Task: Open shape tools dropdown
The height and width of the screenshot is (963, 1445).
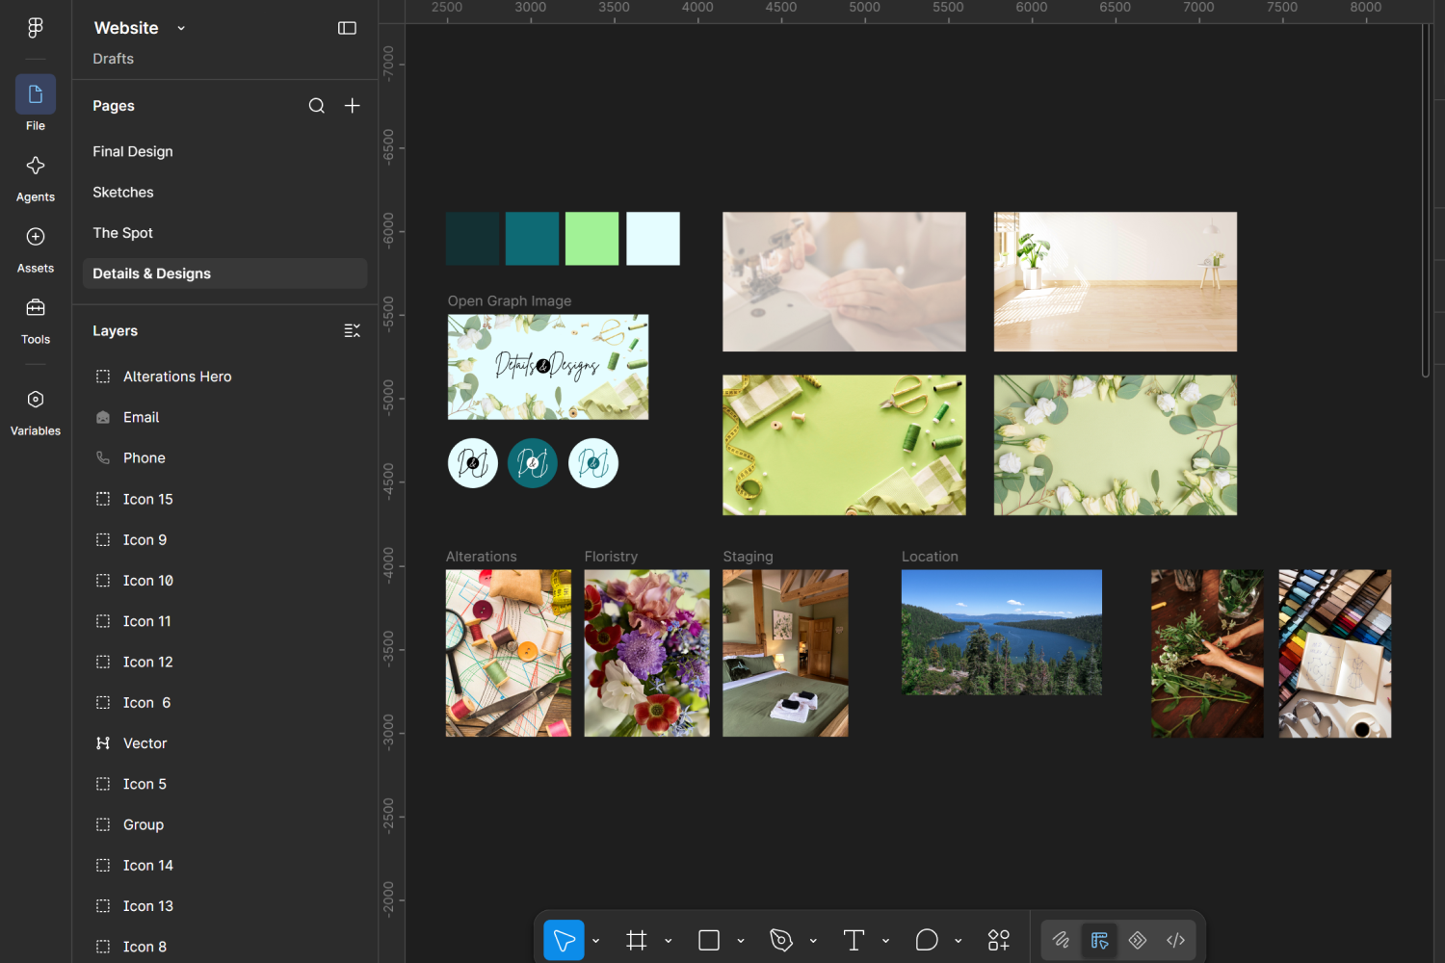Action: [741, 941]
